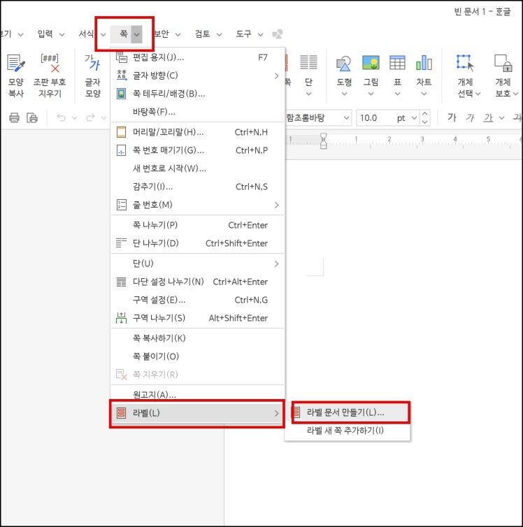Click the 표 table icon
Screen dimensions: 523x527
point(397,63)
